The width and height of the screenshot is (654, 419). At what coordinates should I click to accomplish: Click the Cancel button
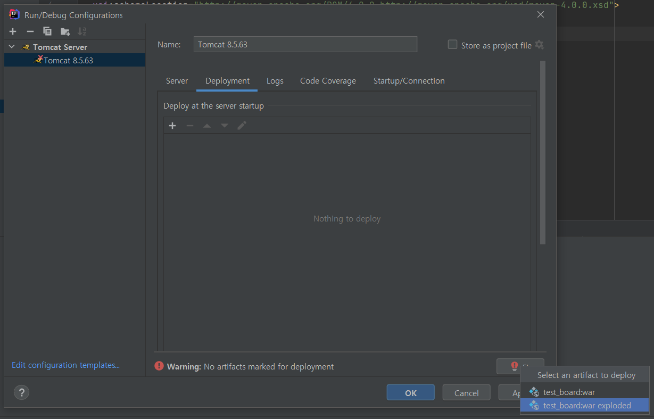466,393
